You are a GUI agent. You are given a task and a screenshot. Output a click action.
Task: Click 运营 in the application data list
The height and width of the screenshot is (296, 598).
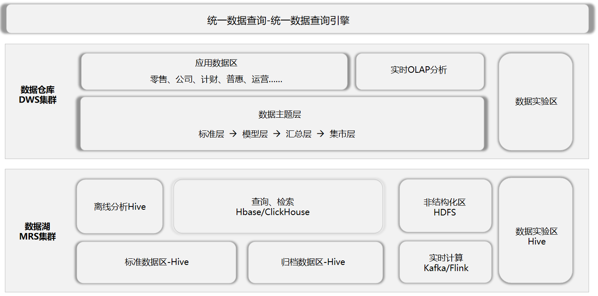click(x=260, y=80)
